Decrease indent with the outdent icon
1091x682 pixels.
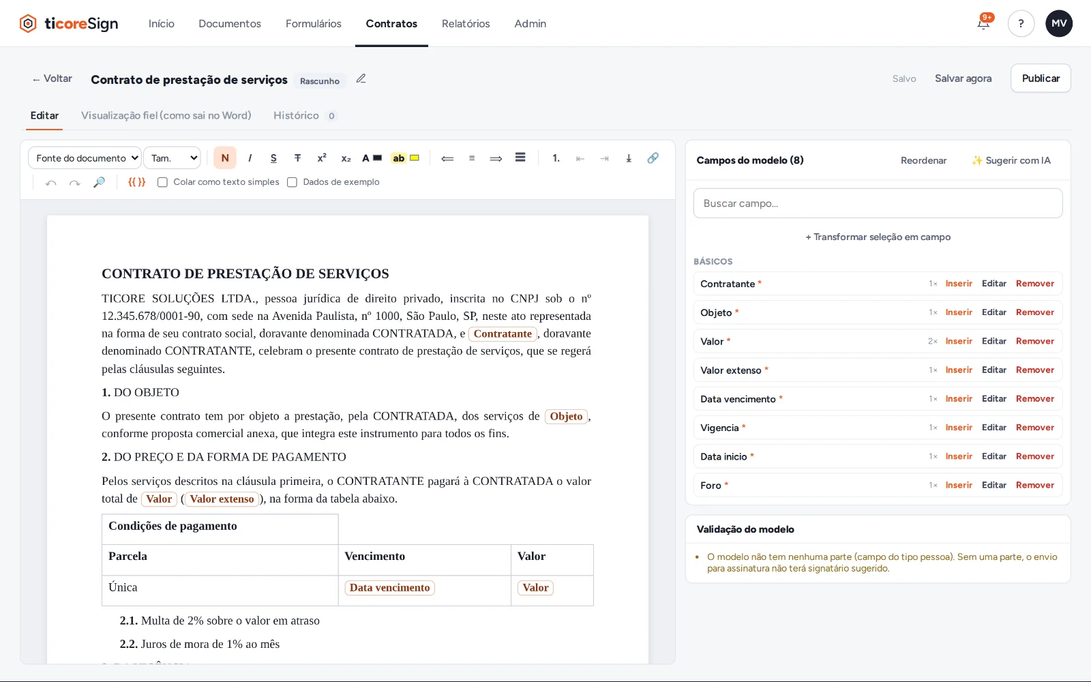(x=580, y=158)
